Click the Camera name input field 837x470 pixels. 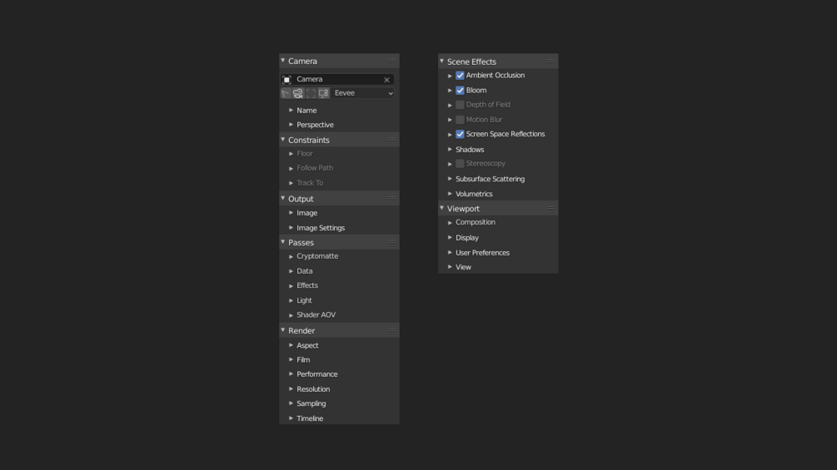[337, 80]
